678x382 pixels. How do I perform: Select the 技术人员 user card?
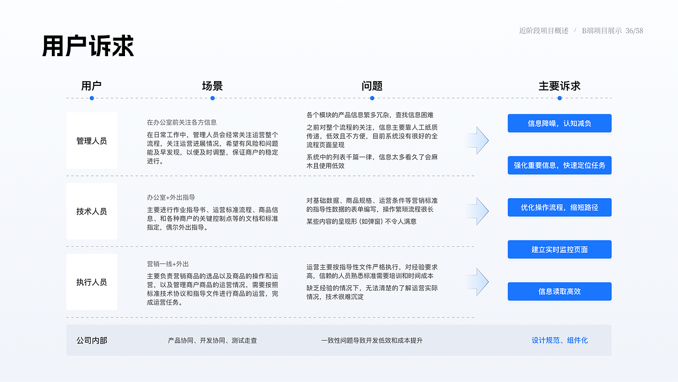coord(92,211)
